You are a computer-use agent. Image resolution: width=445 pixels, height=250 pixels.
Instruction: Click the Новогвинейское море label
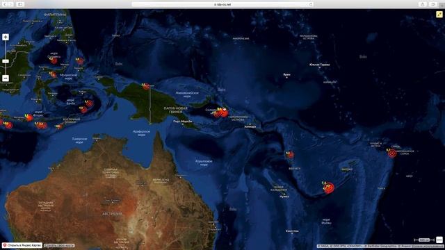pyautogui.click(x=187, y=94)
